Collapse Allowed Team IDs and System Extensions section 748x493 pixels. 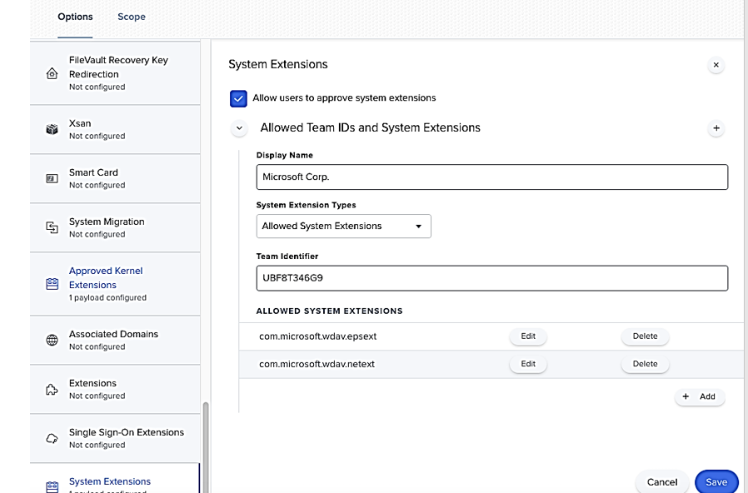240,129
